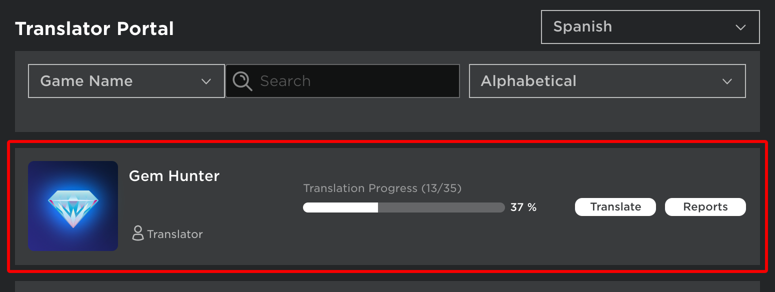
Task: Click the filled part of translation progress bar
Action: coord(340,207)
